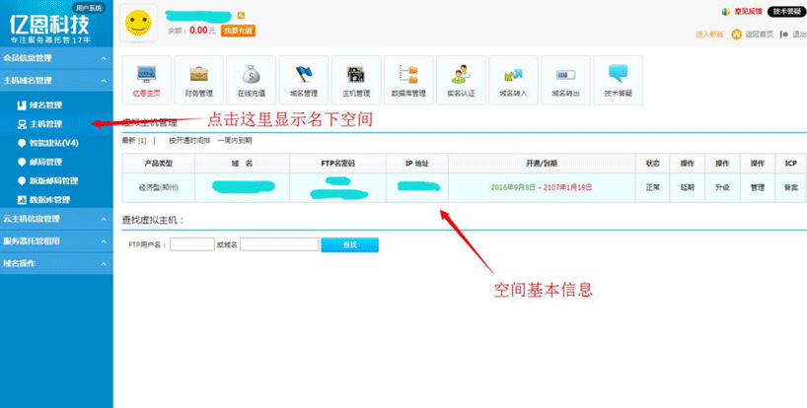
Task: Click the FTP用户名 input field
Action: pos(191,243)
